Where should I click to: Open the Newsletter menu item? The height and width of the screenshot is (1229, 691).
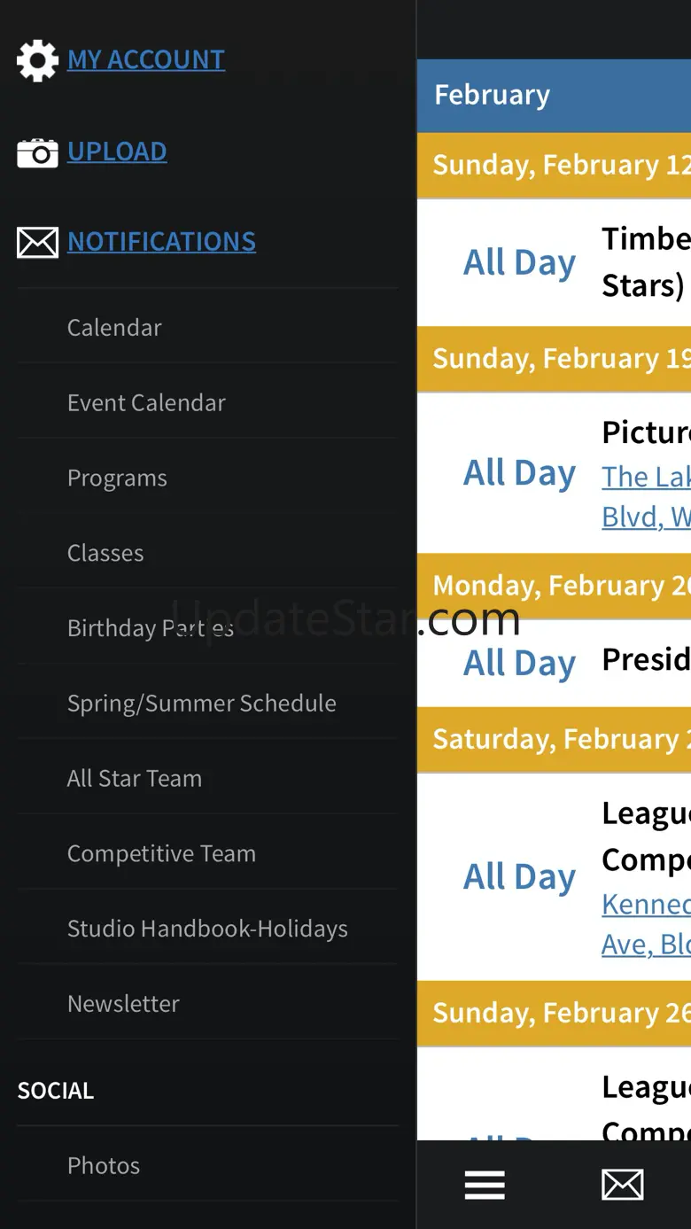[x=123, y=1004]
